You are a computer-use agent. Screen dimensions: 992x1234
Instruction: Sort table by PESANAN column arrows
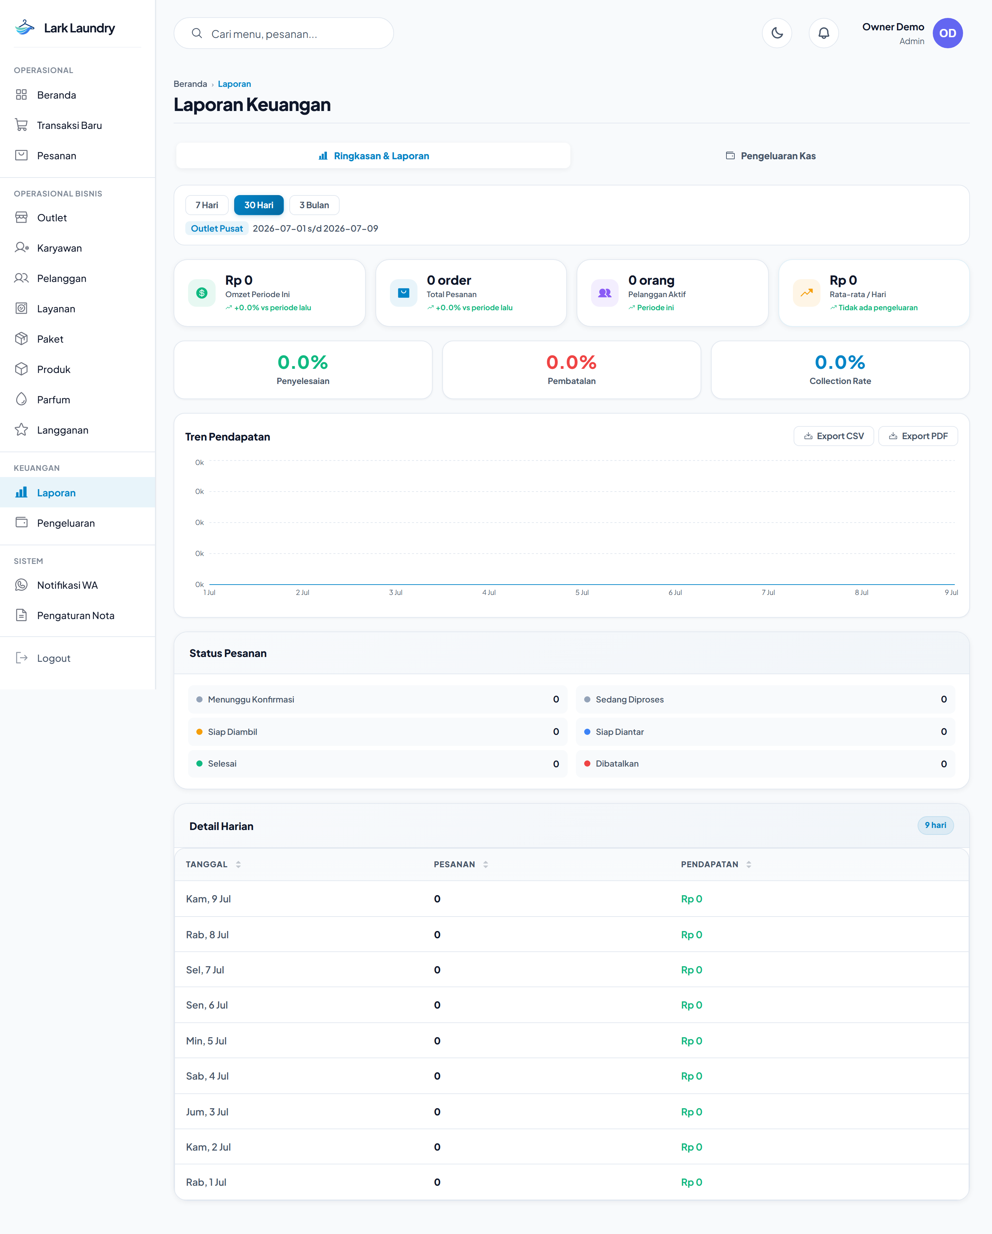click(x=485, y=864)
